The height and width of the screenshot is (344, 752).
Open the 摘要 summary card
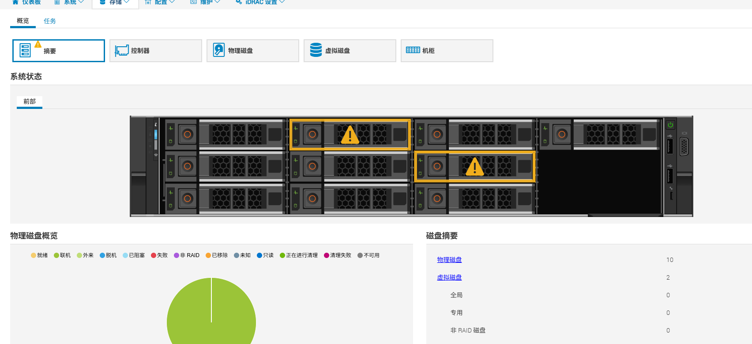[x=59, y=51]
